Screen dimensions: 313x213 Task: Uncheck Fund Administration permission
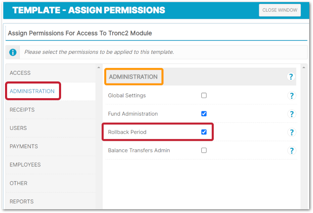pyautogui.click(x=204, y=114)
